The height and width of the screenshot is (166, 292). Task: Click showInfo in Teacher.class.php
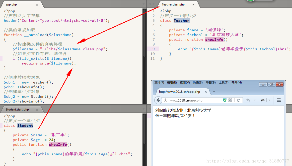point(214,39)
